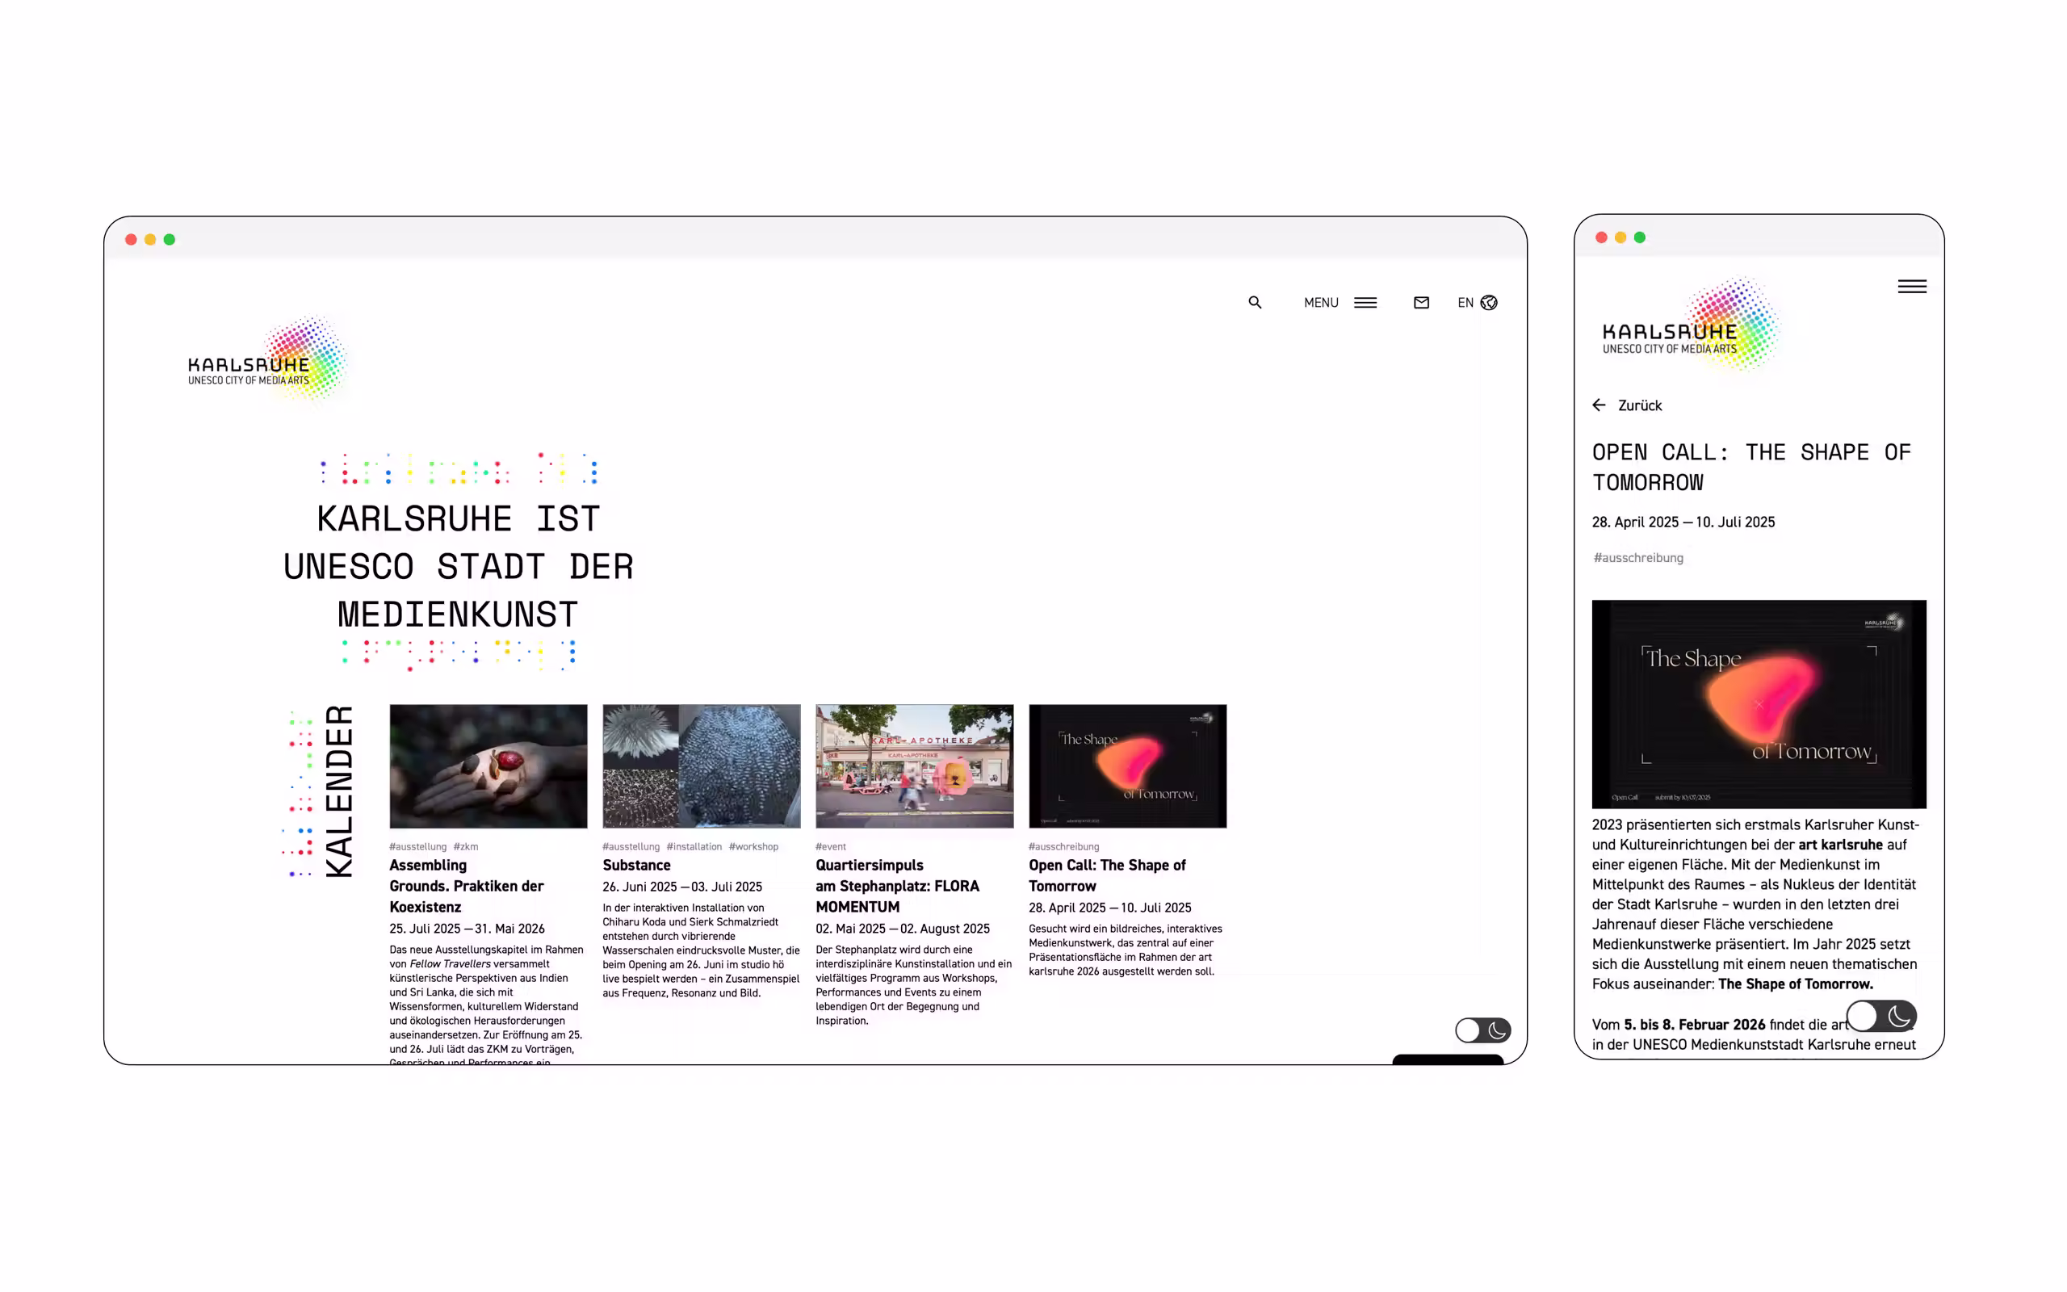This screenshot has height=1292, width=2067.
Task: Open the Quartiersimpuls street photo thumbnail
Action: (x=914, y=766)
